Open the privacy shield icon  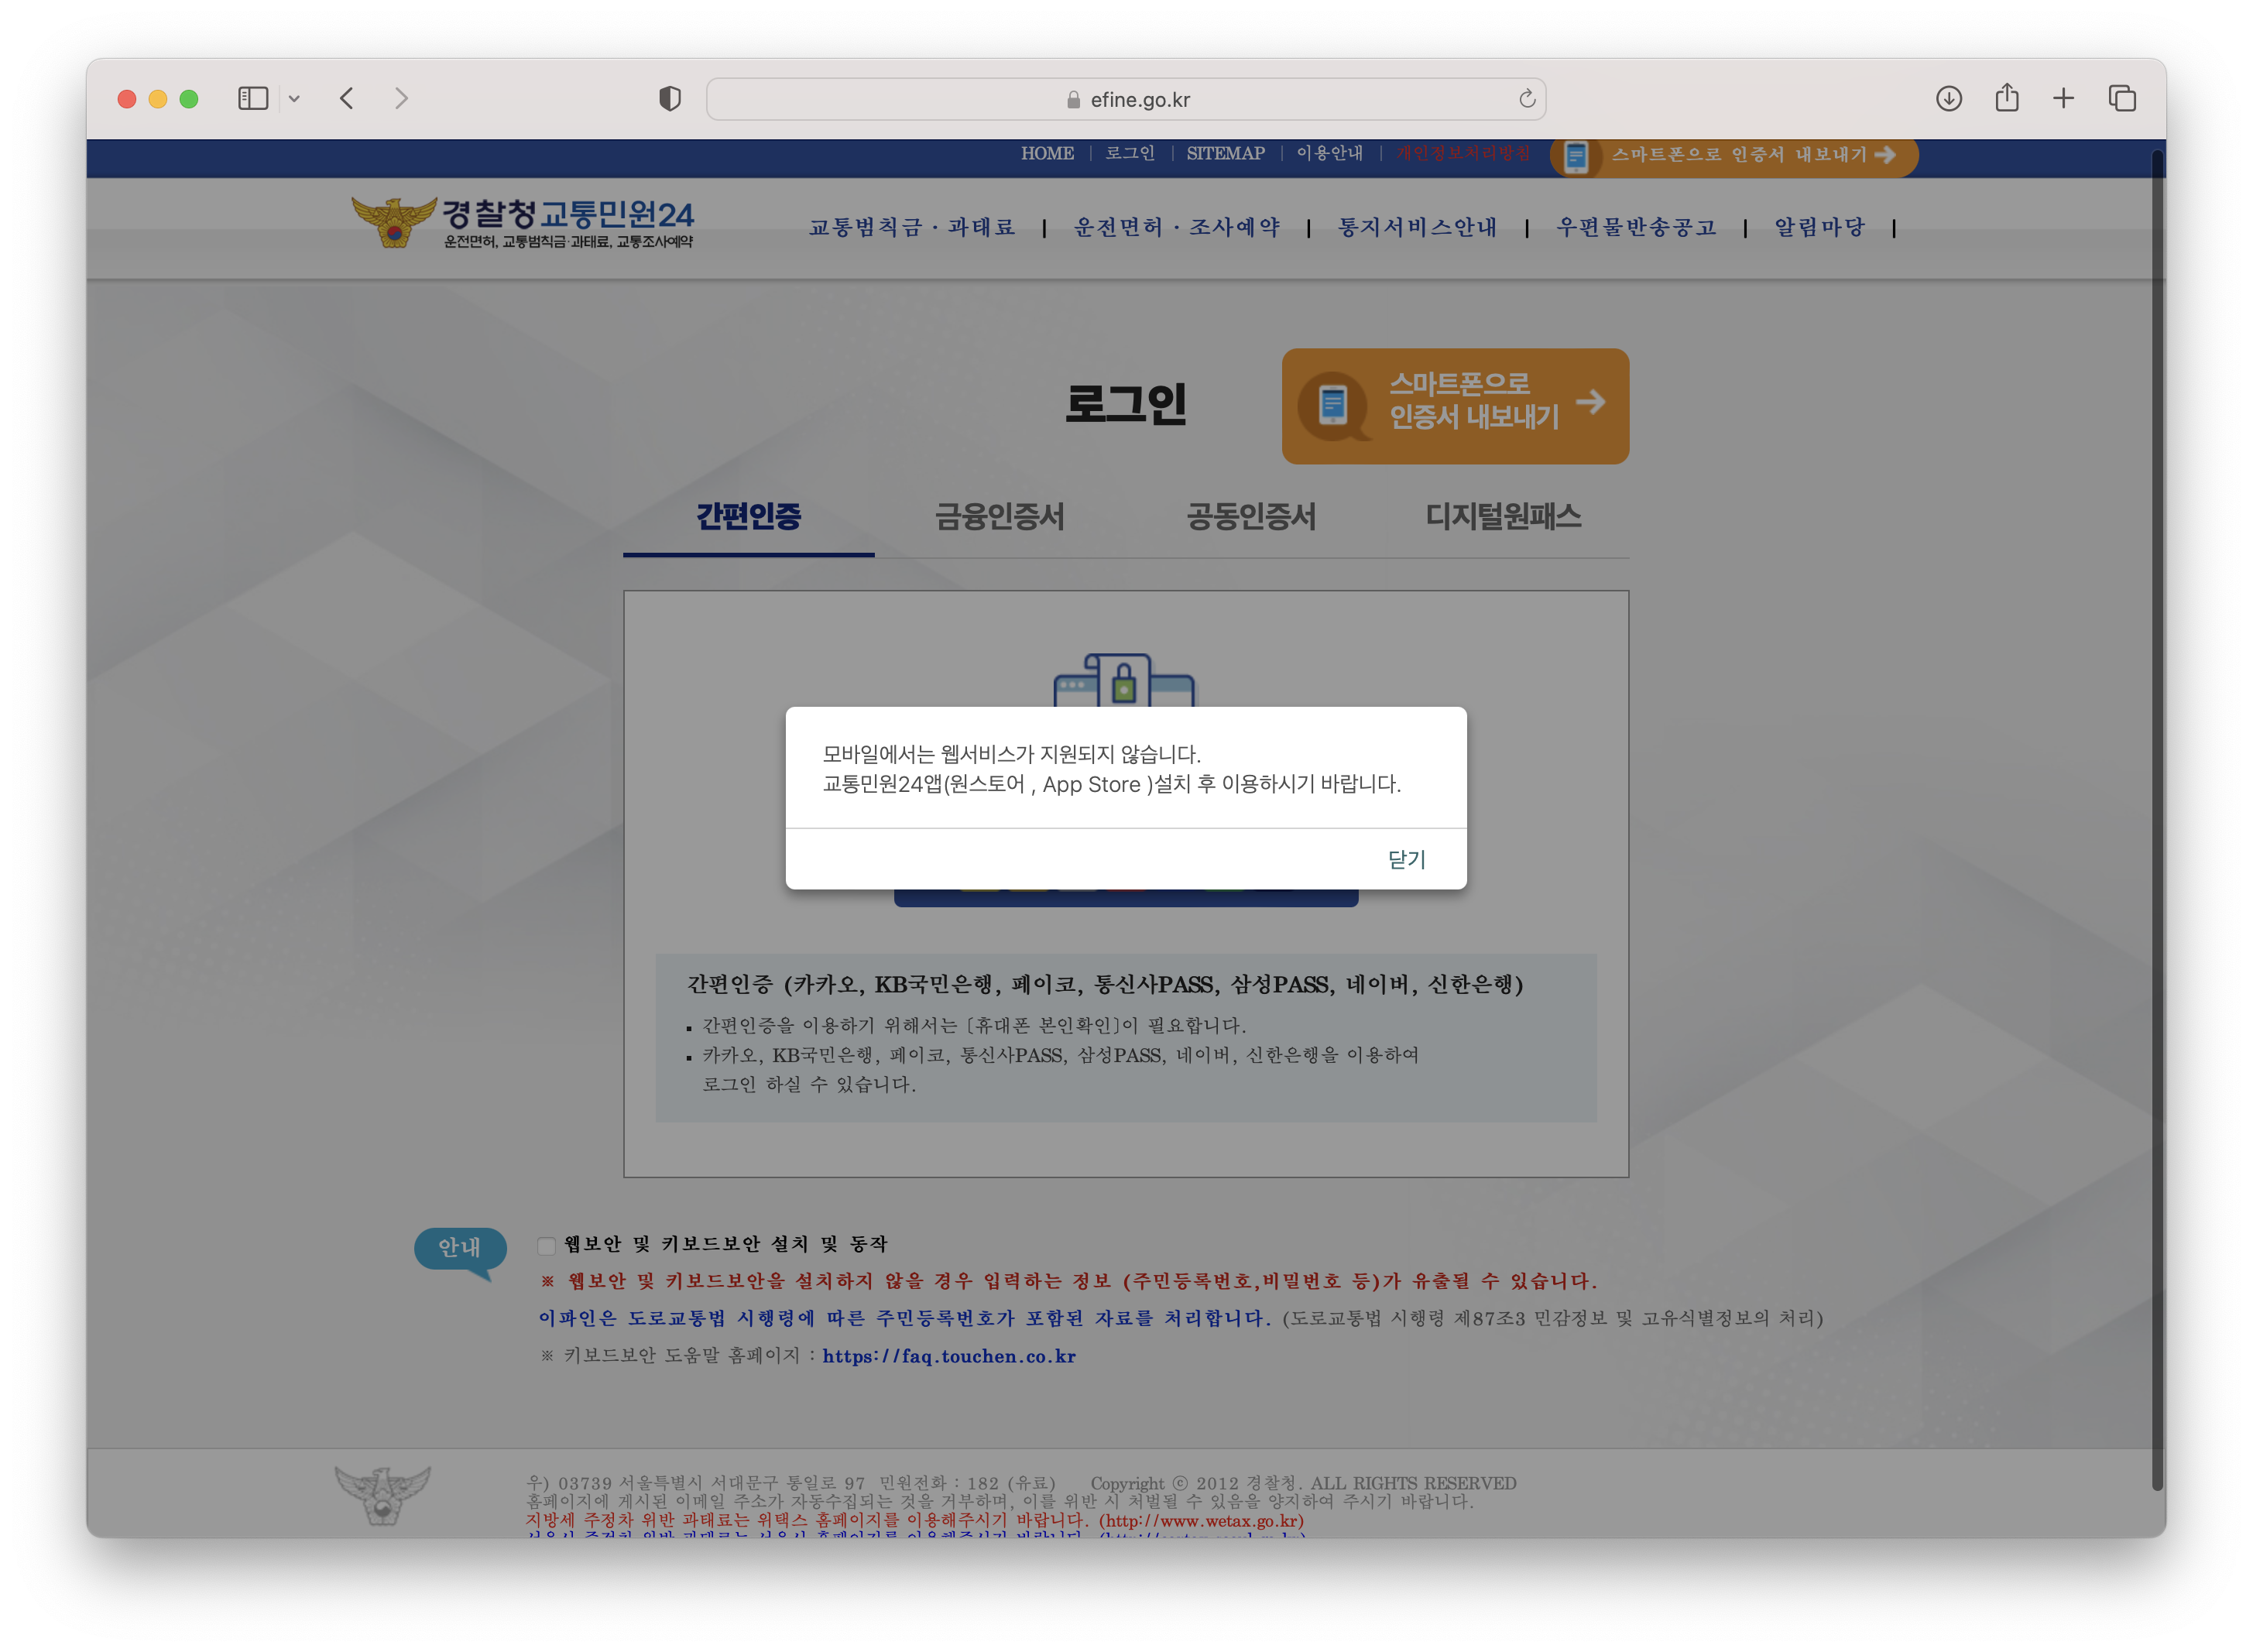pyautogui.click(x=669, y=98)
